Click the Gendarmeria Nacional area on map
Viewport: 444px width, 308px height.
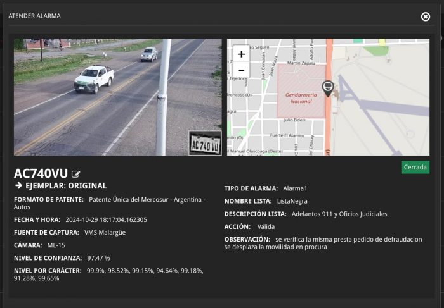(x=301, y=91)
